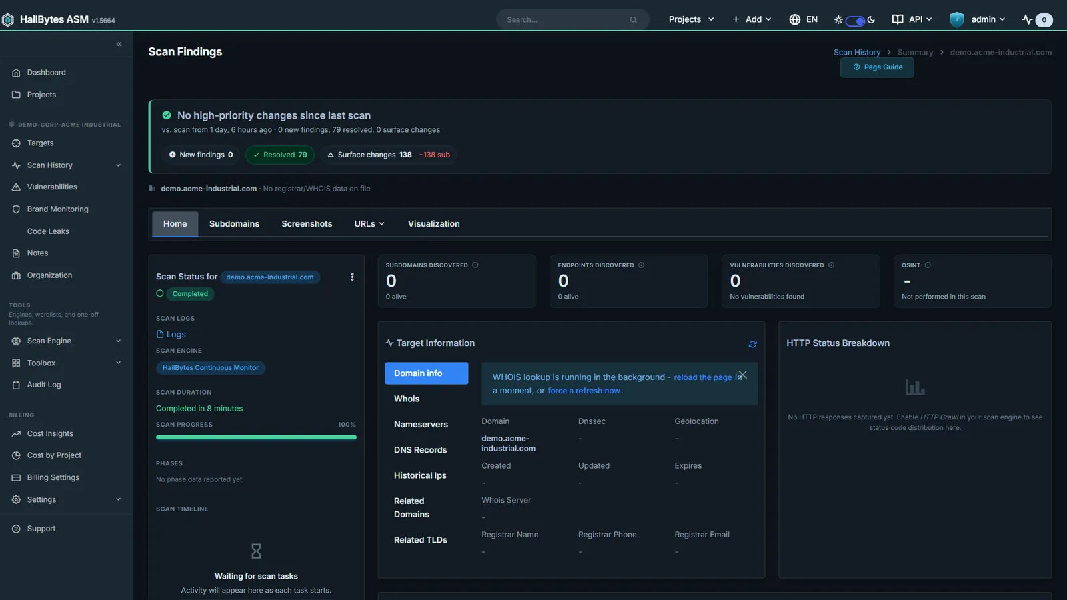
Task: Click the Surface changes 138 chip
Action: (388, 155)
